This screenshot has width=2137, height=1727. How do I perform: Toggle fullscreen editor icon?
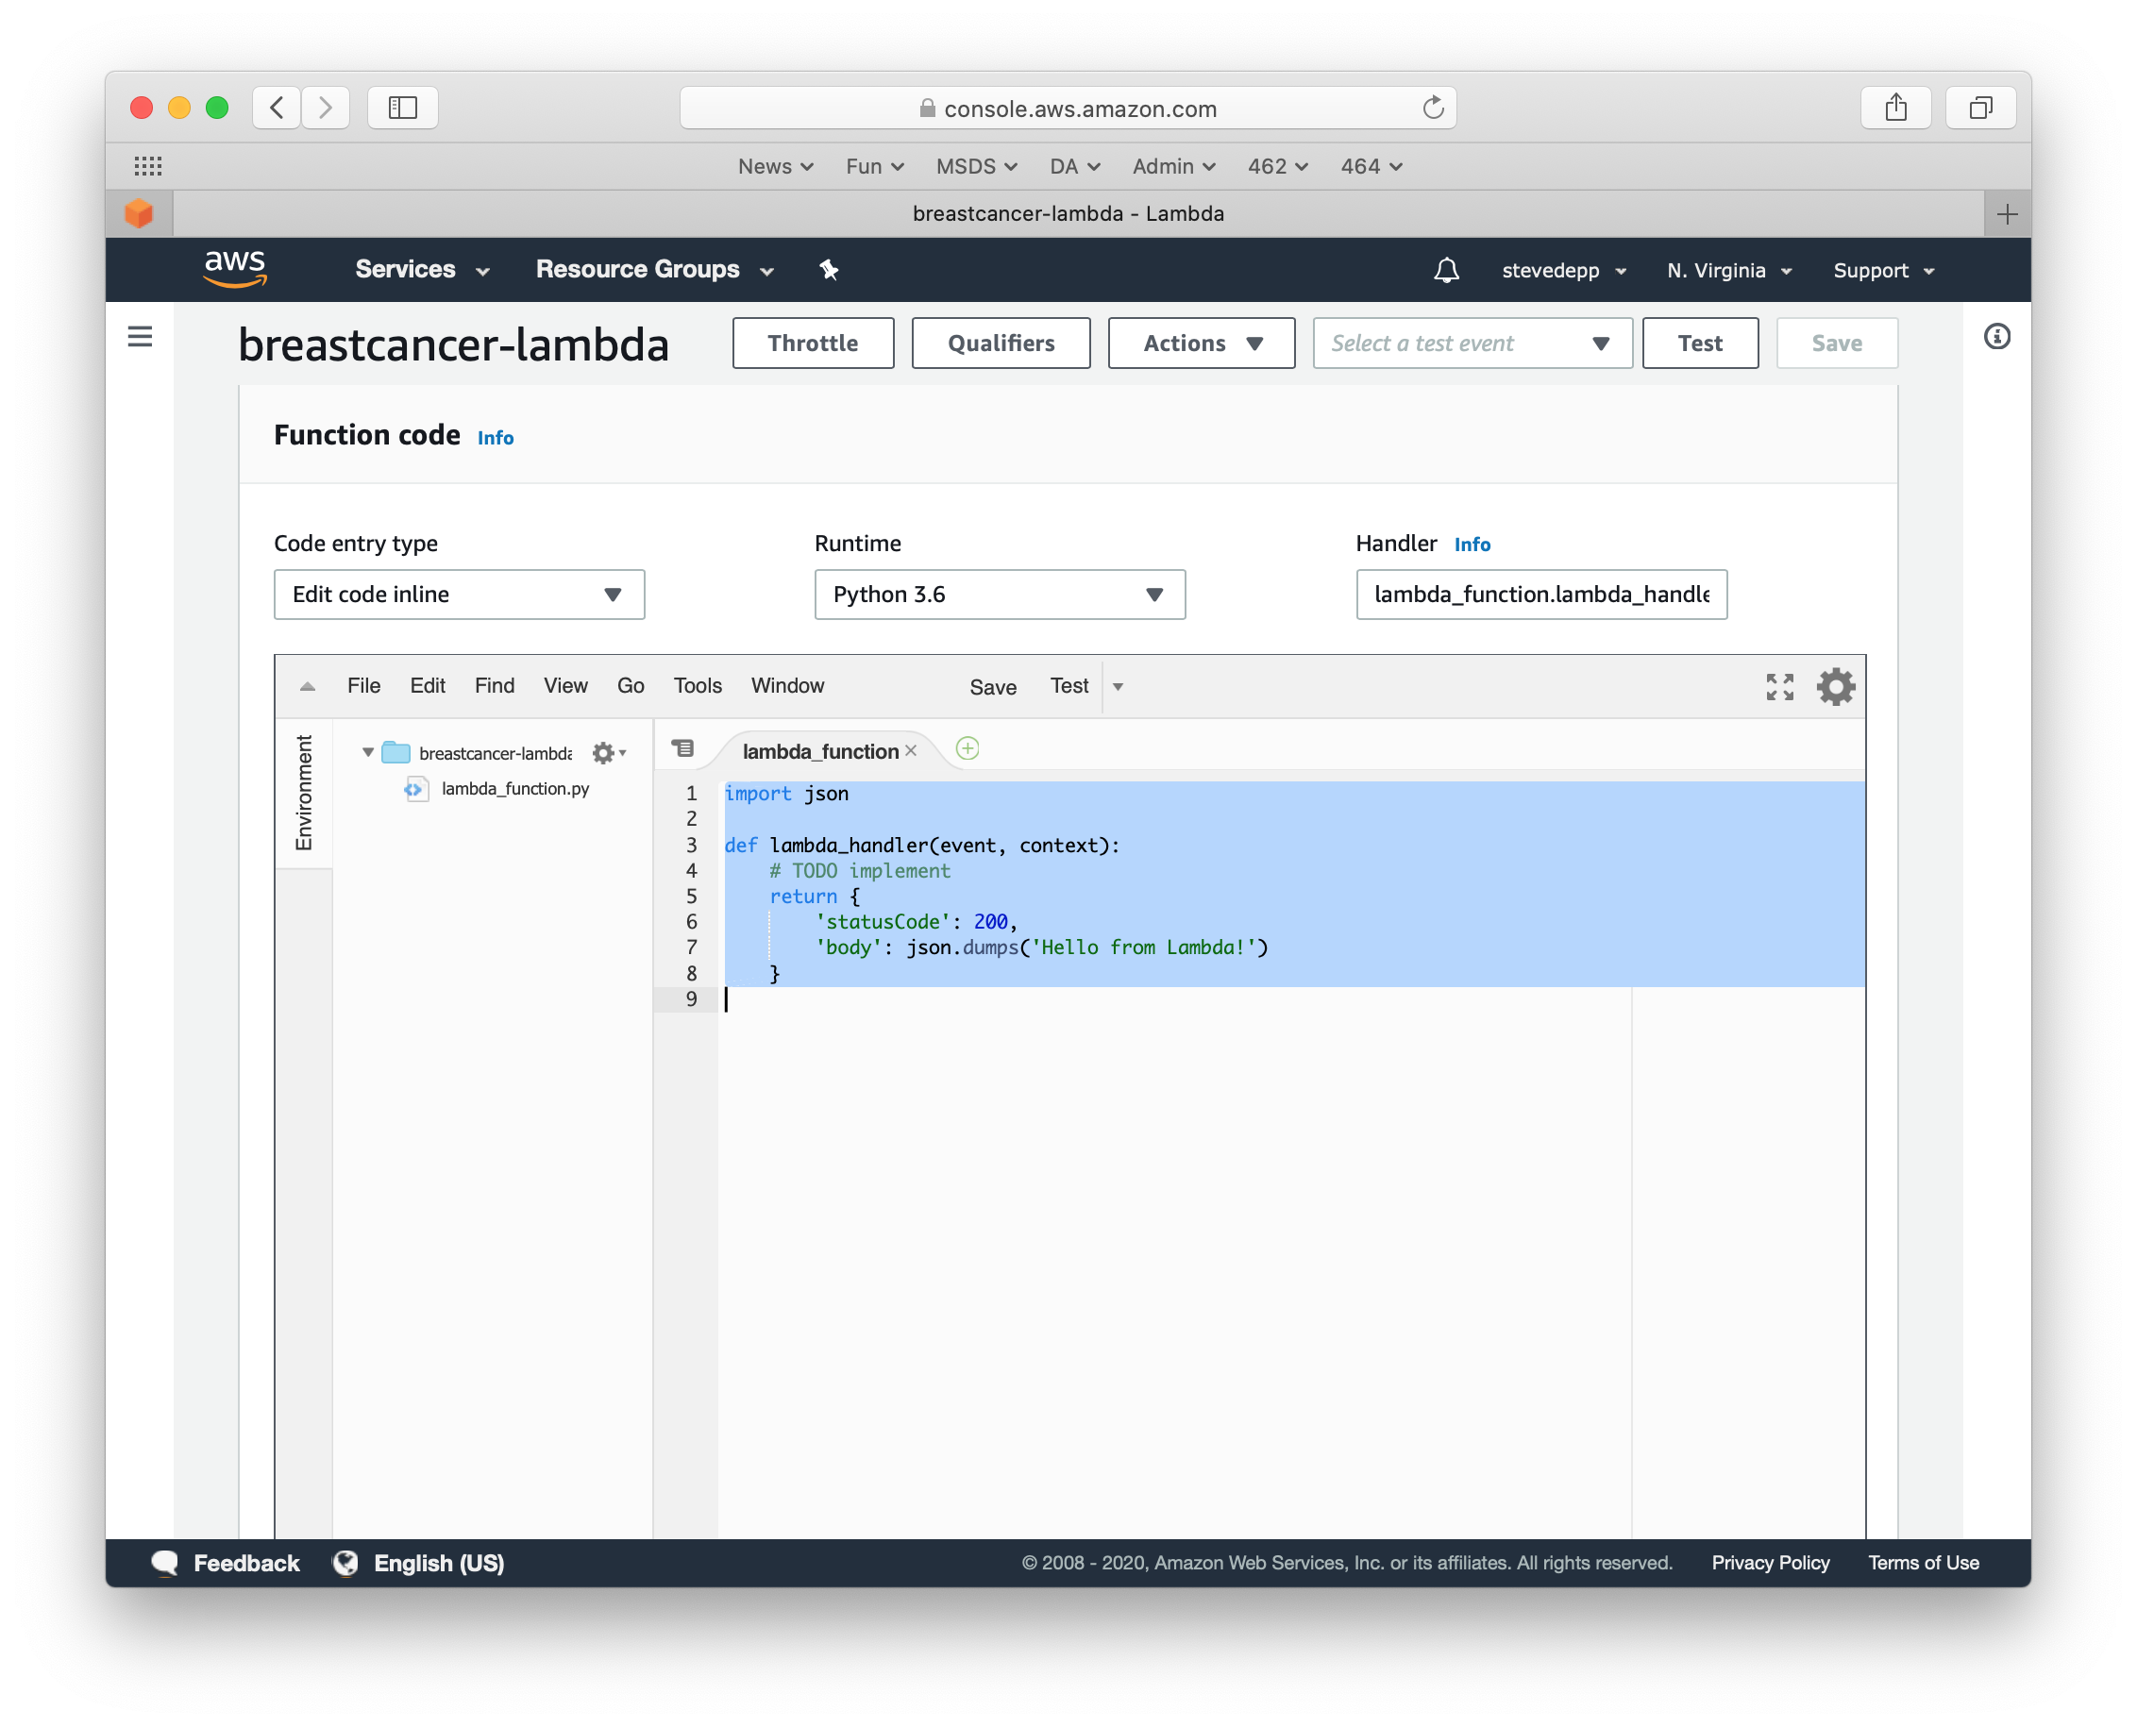point(1779,686)
